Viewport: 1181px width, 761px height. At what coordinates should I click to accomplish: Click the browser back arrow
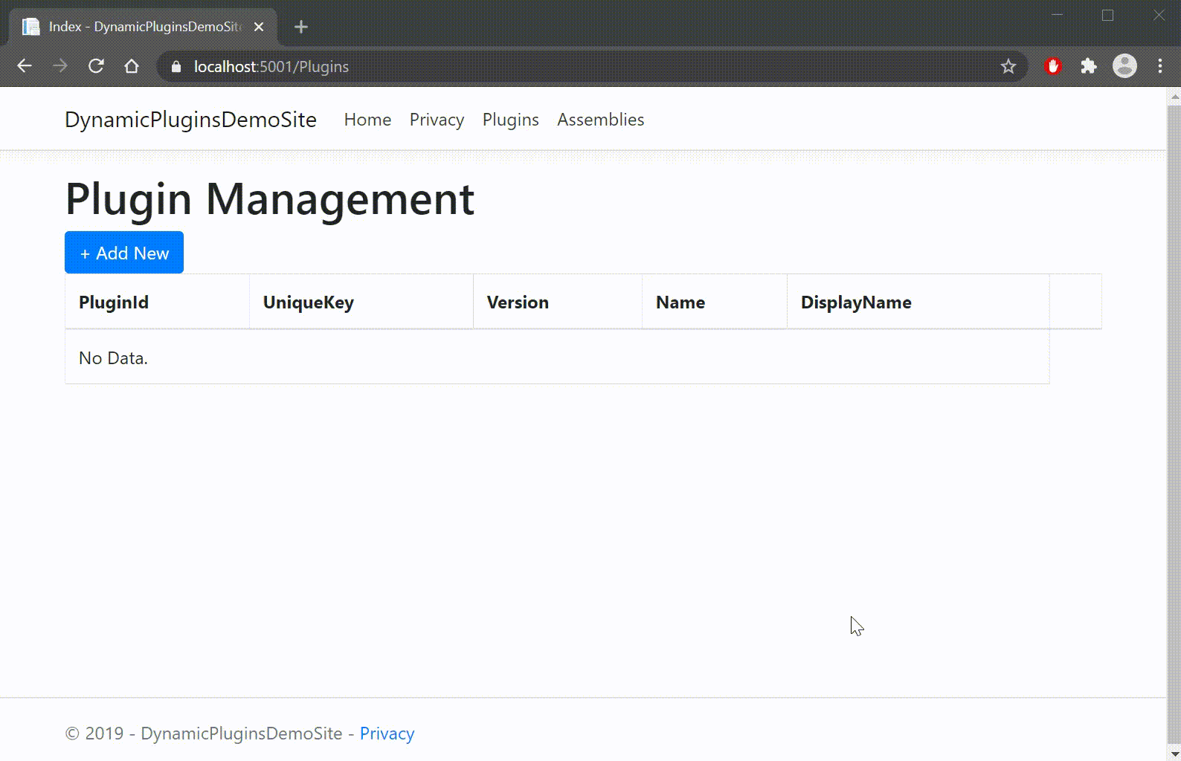pos(25,66)
